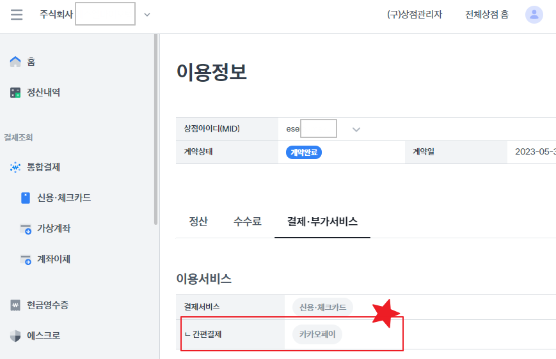556x359 pixels.
Task: Open 계좌이체 menu item
Action: (x=54, y=259)
